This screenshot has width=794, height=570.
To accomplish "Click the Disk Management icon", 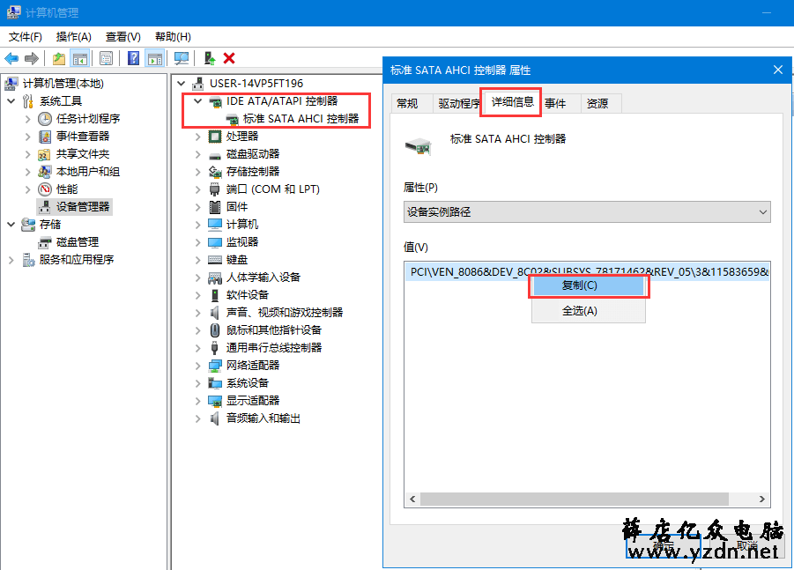I will [45, 242].
